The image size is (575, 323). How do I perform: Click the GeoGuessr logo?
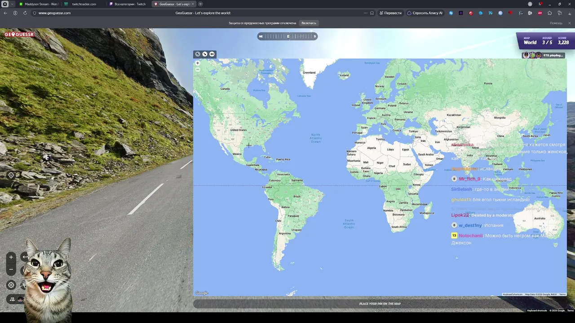(19, 35)
